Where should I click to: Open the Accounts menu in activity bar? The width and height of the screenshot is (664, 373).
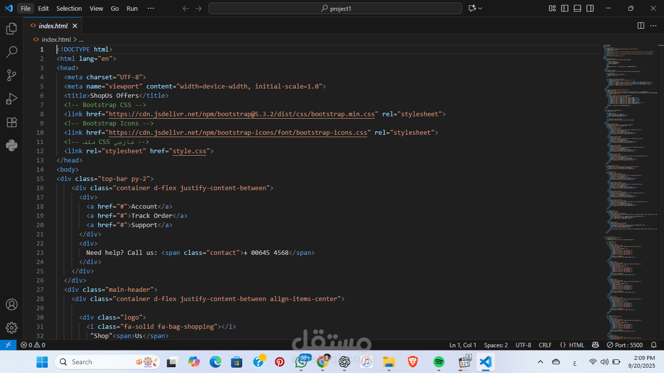12,304
